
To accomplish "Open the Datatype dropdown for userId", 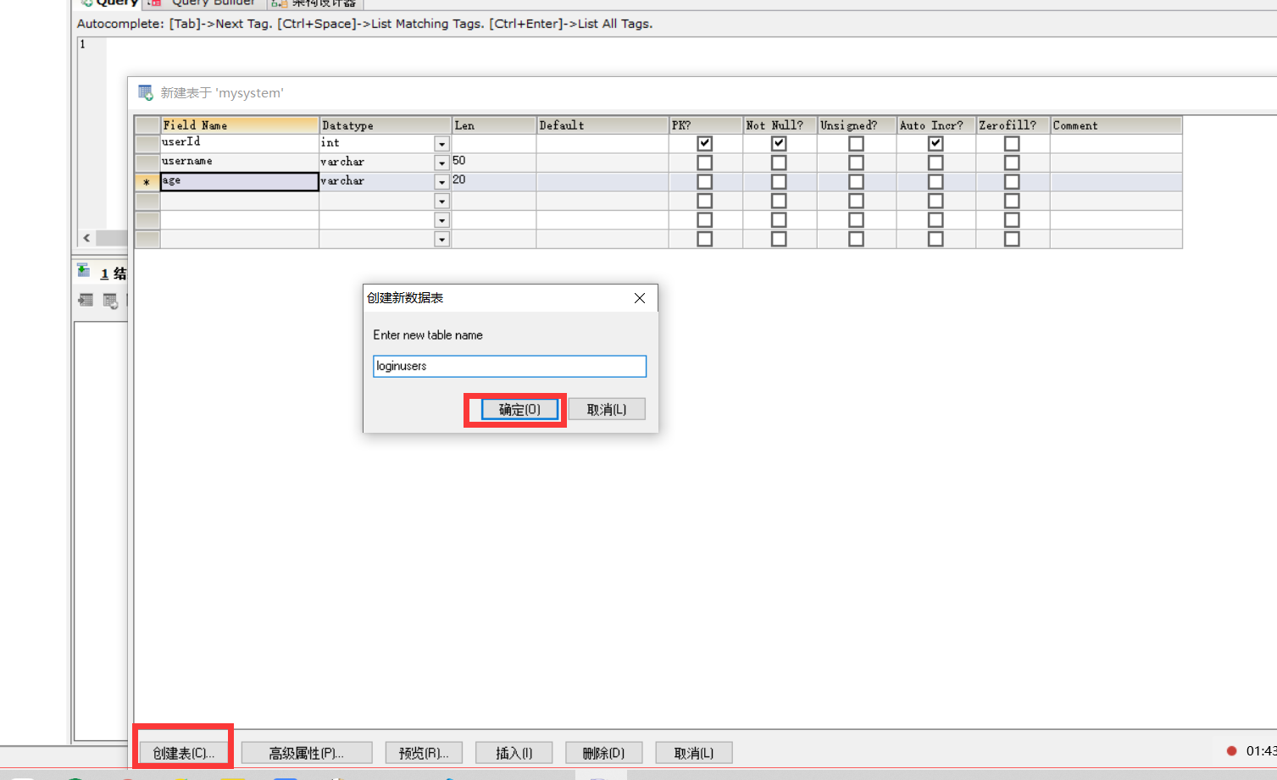I will coord(441,144).
